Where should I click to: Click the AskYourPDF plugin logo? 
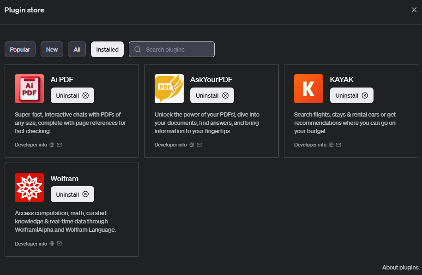tap(169, 88)
